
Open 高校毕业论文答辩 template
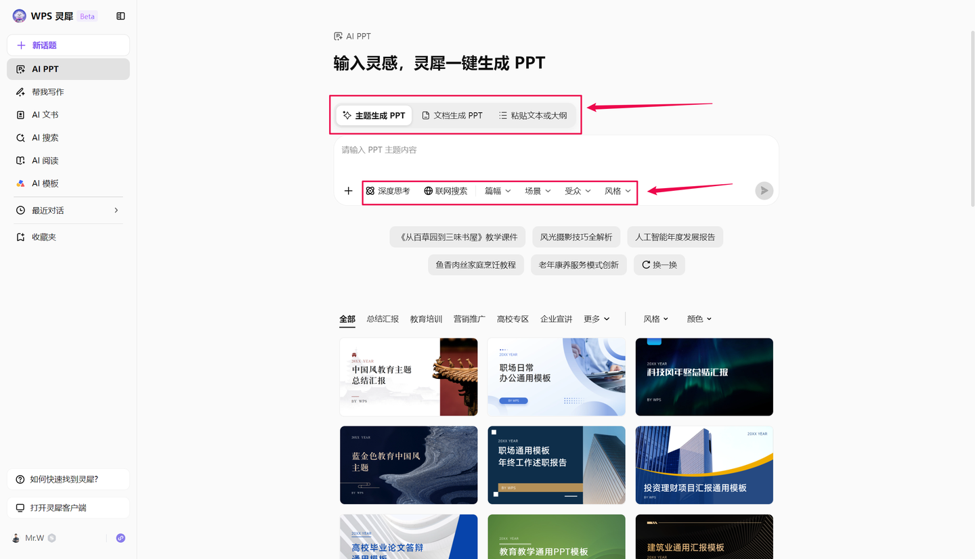408,537
